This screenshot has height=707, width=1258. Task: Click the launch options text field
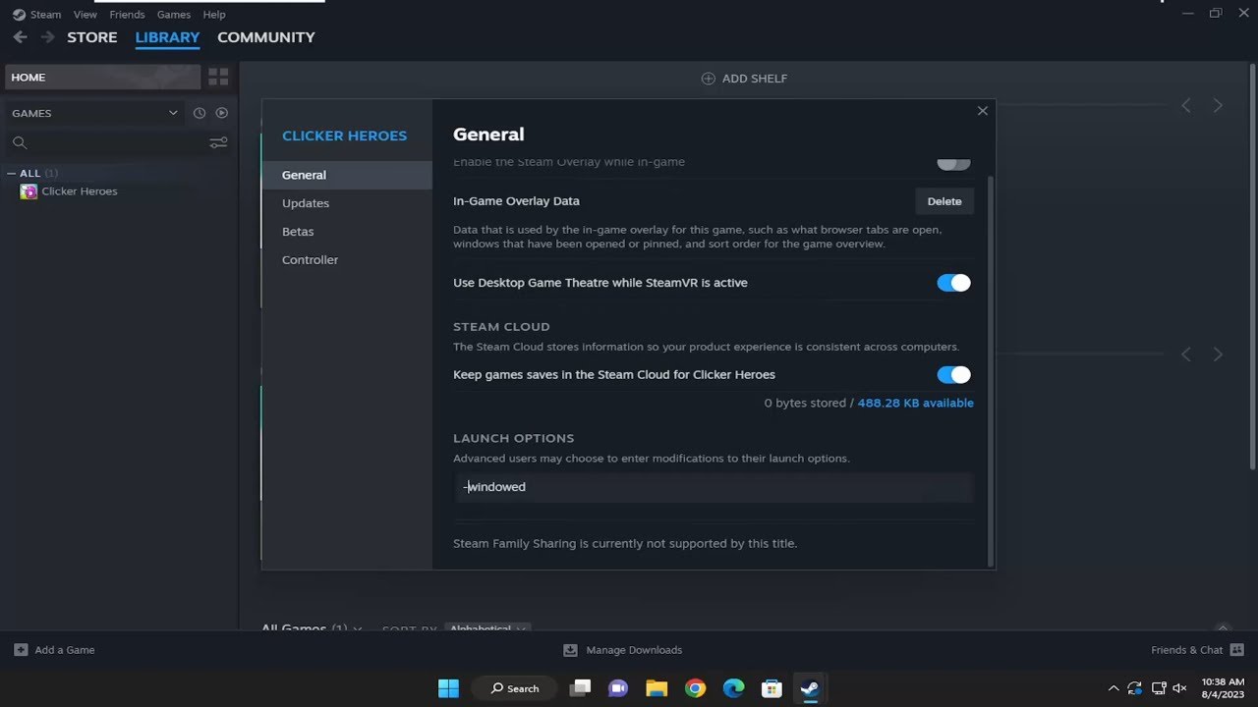714,487
